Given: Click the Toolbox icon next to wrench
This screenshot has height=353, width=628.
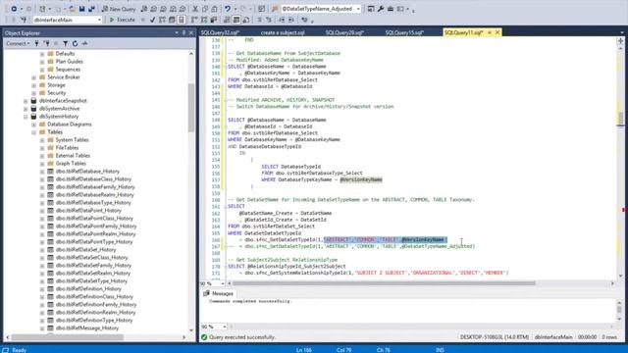Looking at the screenshot, I should [x=391, y=9].
